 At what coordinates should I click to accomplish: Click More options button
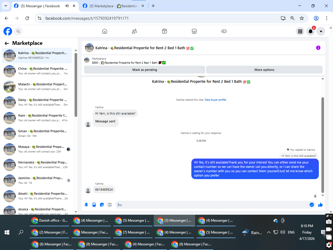(x=264, y=70)
